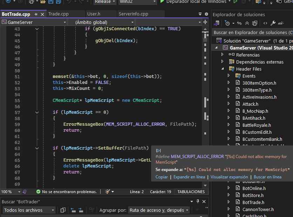This screenshot has width=293, height=217.
Task: Select the BotTrade.h file
Action: pyautogui.click(x=253, y=202)
